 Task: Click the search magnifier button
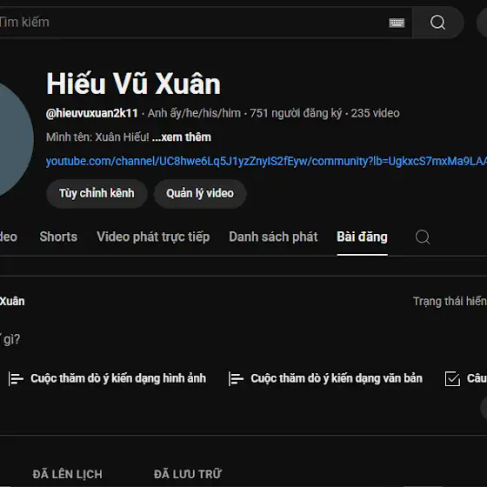[438, 23]
